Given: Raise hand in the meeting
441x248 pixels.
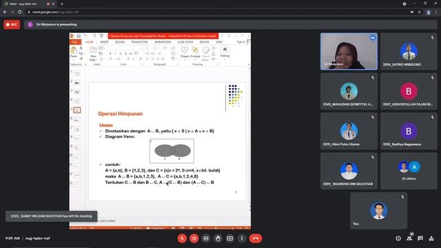Looking at the screenshot, I should 218,238.
